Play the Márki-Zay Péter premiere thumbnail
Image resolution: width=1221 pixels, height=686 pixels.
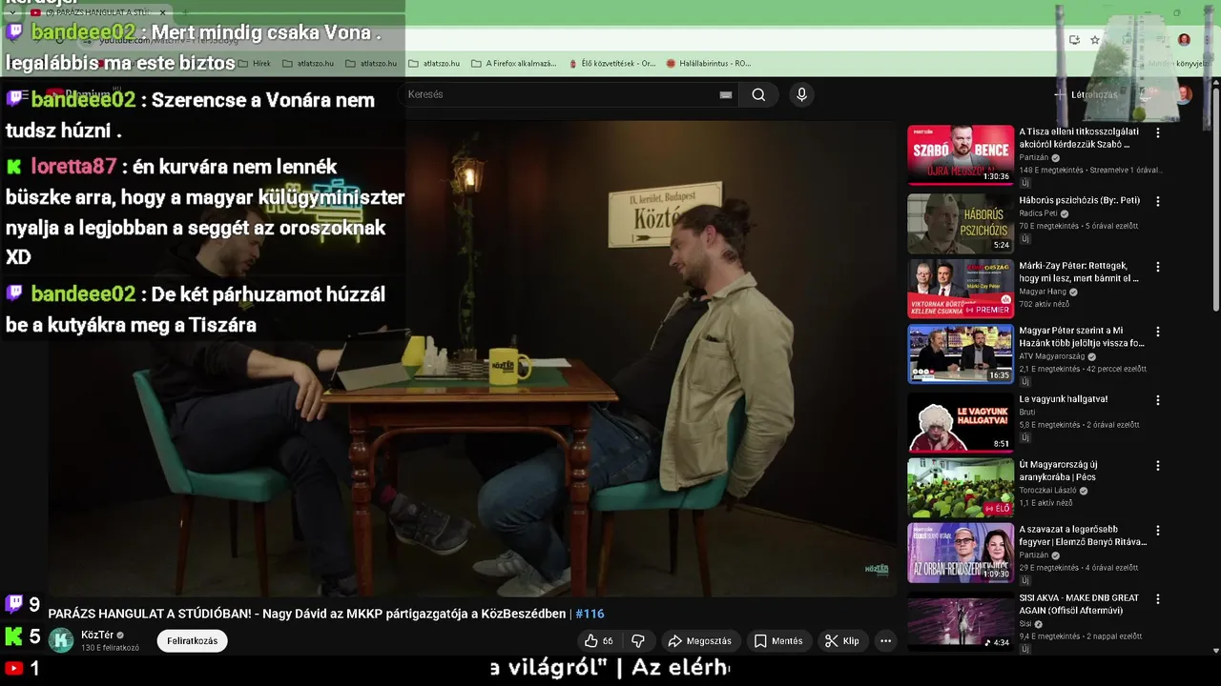961,288
